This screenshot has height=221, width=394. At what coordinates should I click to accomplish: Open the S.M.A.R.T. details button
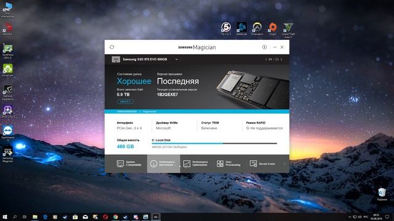click(125, 101)
